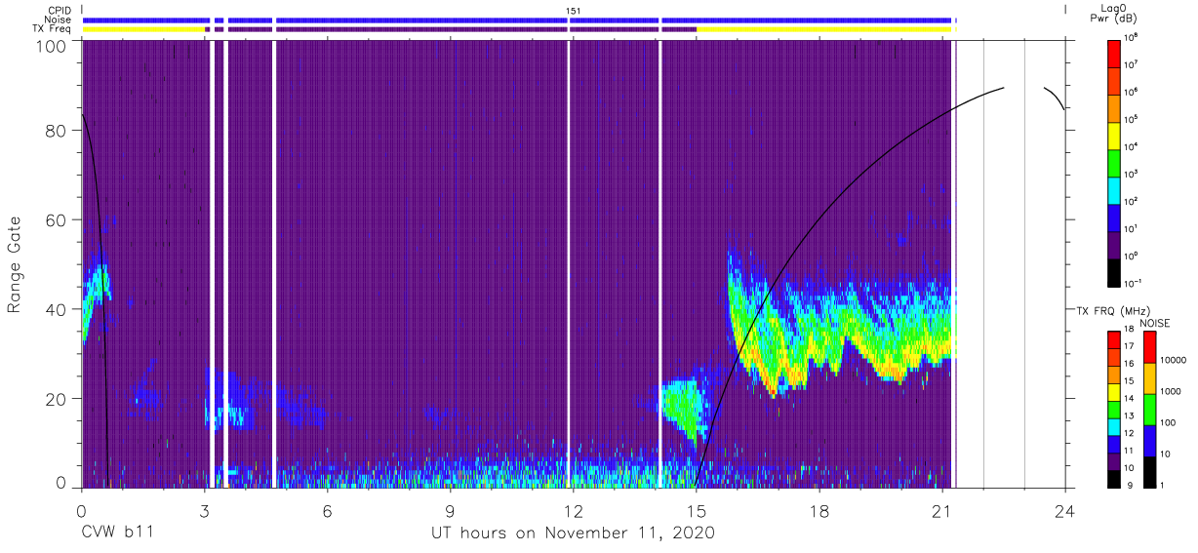This screenshot has height=553, width=1198.
Task: Select the Range Gate axis title
Action: tap(15, 264)
